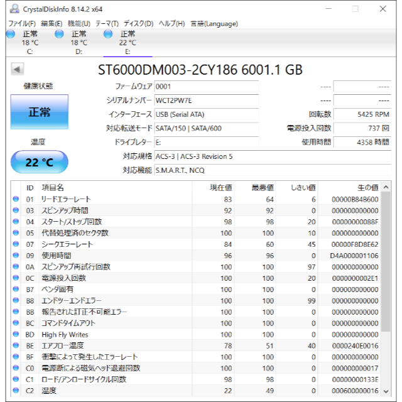402x402 pixels.
Task: Open the ヘルプ(H) menu
Action: [171, 24]
